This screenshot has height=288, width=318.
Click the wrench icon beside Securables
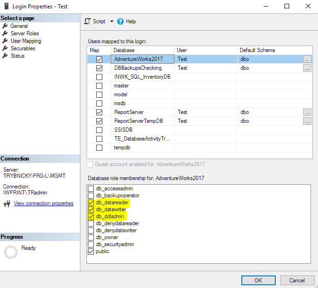5,48
